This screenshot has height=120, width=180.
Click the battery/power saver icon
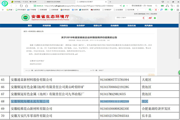pyautogui.click(x=162, y=6)
